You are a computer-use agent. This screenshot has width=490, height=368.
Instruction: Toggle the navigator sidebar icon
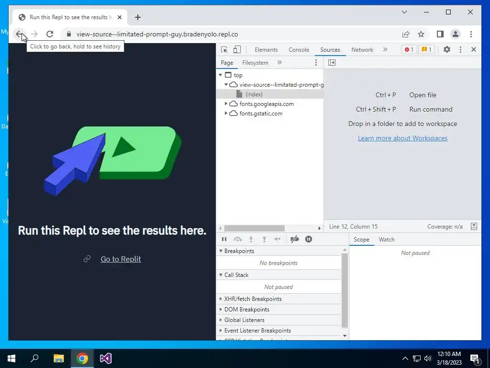[332, 63]
